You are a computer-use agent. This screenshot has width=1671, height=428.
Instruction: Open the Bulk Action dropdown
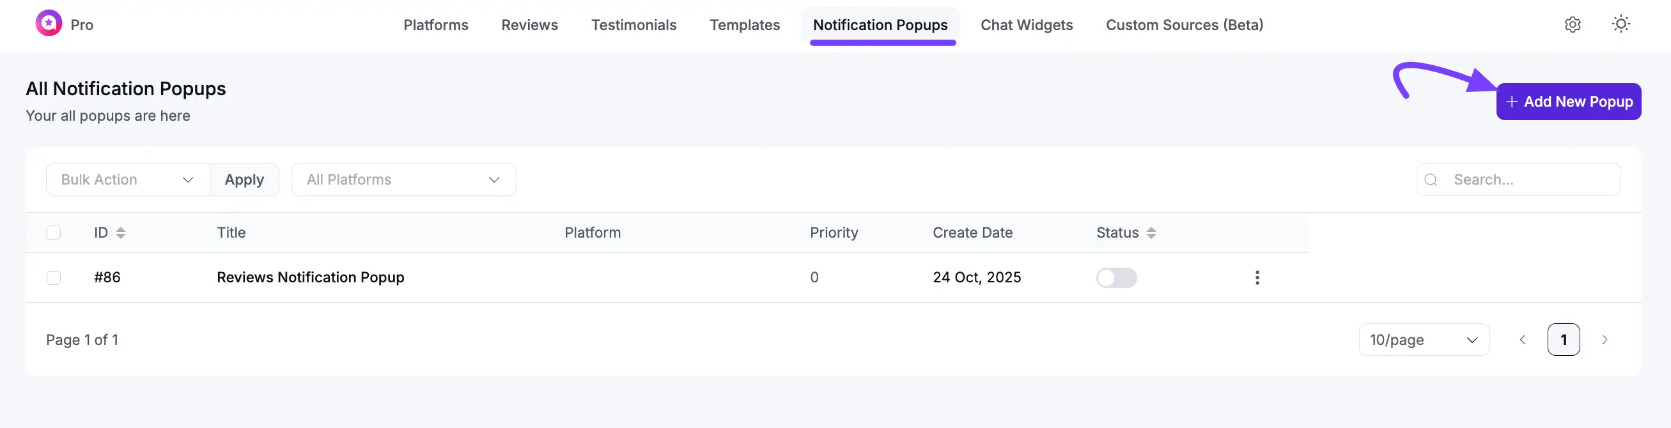pos(127,180)
